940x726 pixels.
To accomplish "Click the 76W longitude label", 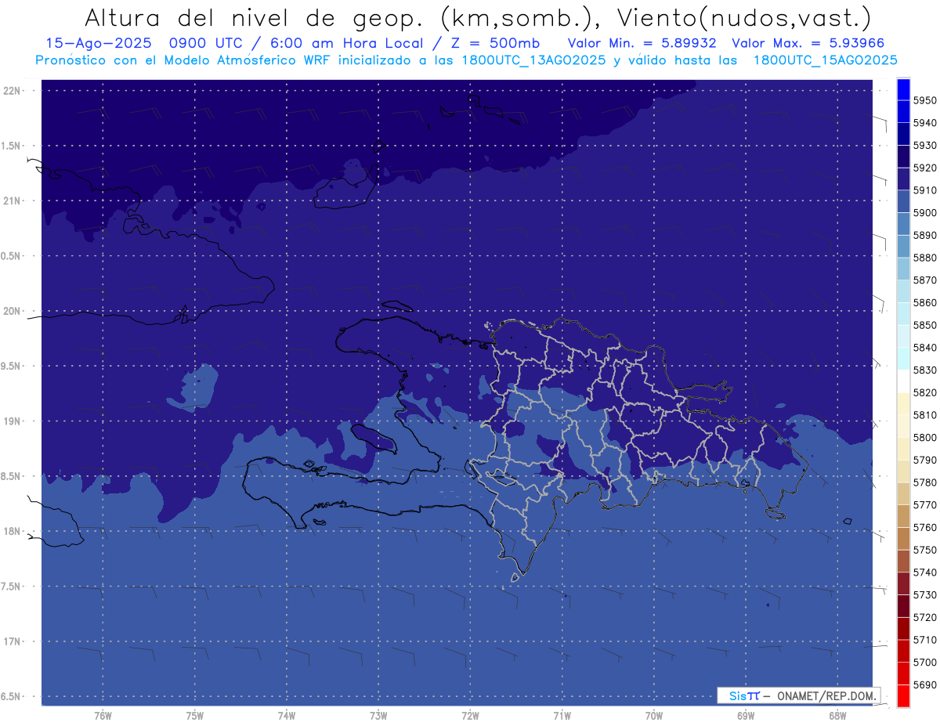I will pyautogui.click(x=103, y=714).
